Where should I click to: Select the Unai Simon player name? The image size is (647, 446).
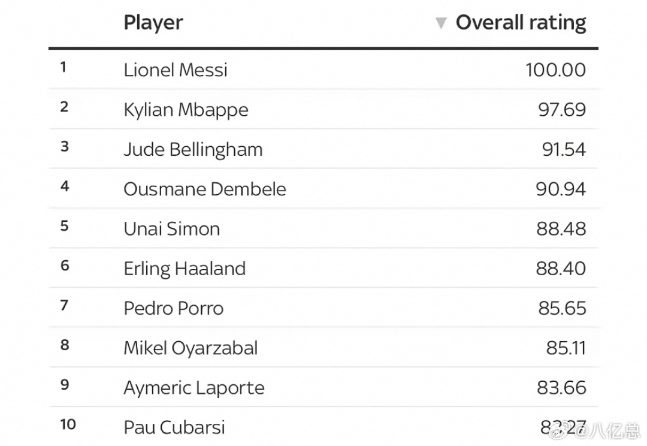[172, 229]
